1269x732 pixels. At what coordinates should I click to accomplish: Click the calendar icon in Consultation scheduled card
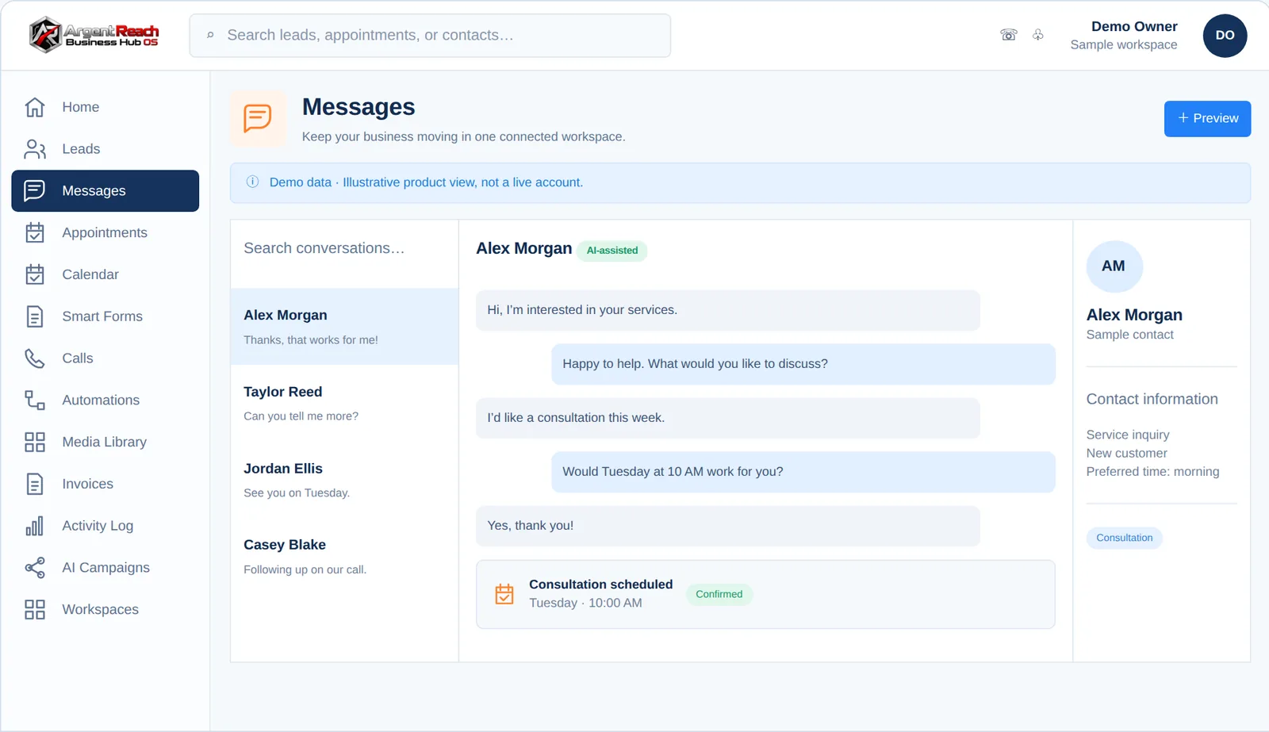click(504, 594)
